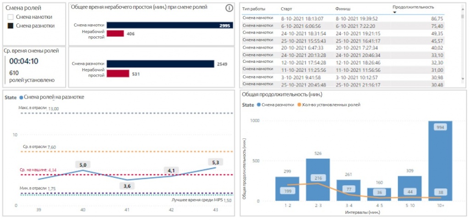Select table row starting 8-10-2021 18:13:07
The image size is (470, 220).
coord(343,18)
